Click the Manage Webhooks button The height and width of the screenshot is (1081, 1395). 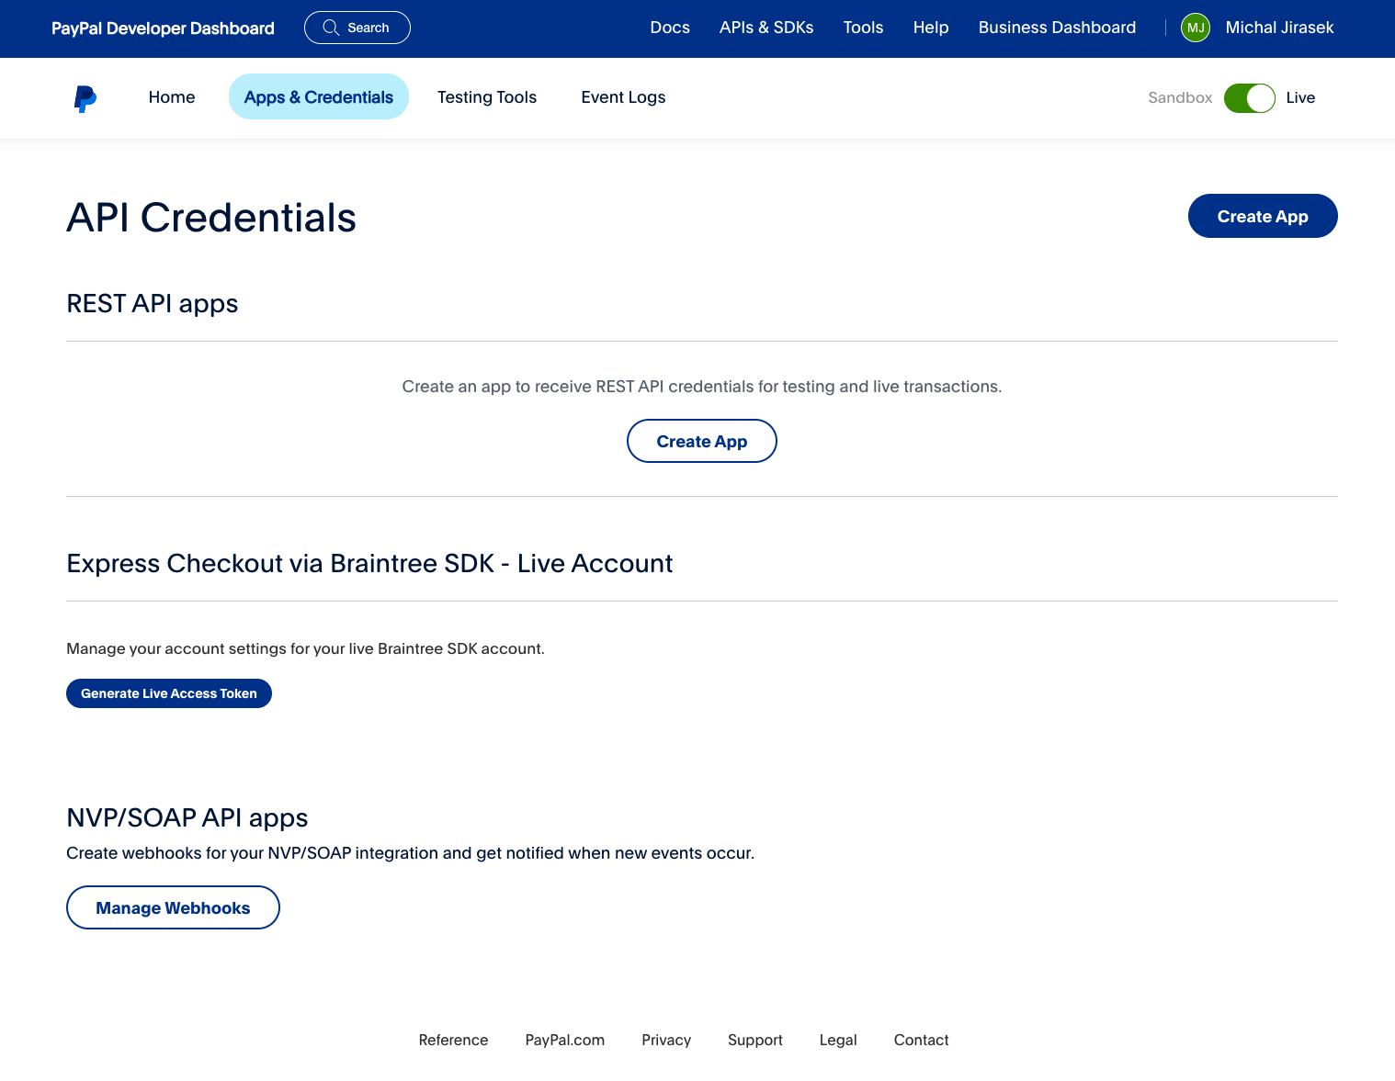(x=173, y=908)
